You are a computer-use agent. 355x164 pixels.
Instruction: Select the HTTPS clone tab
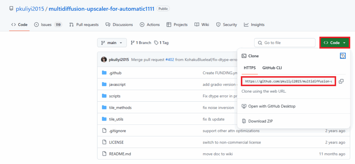pos(250,68)
